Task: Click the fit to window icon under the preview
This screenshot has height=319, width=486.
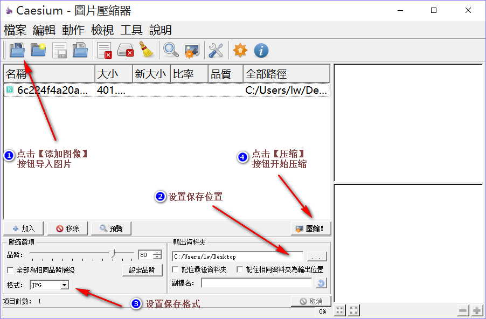Action: (x=340, y=310)
